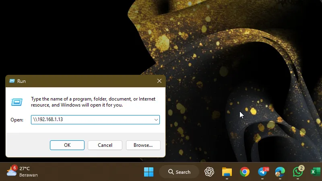Click the "Berawan" weather text
The image size is (322, 181).
click(29, 175)
